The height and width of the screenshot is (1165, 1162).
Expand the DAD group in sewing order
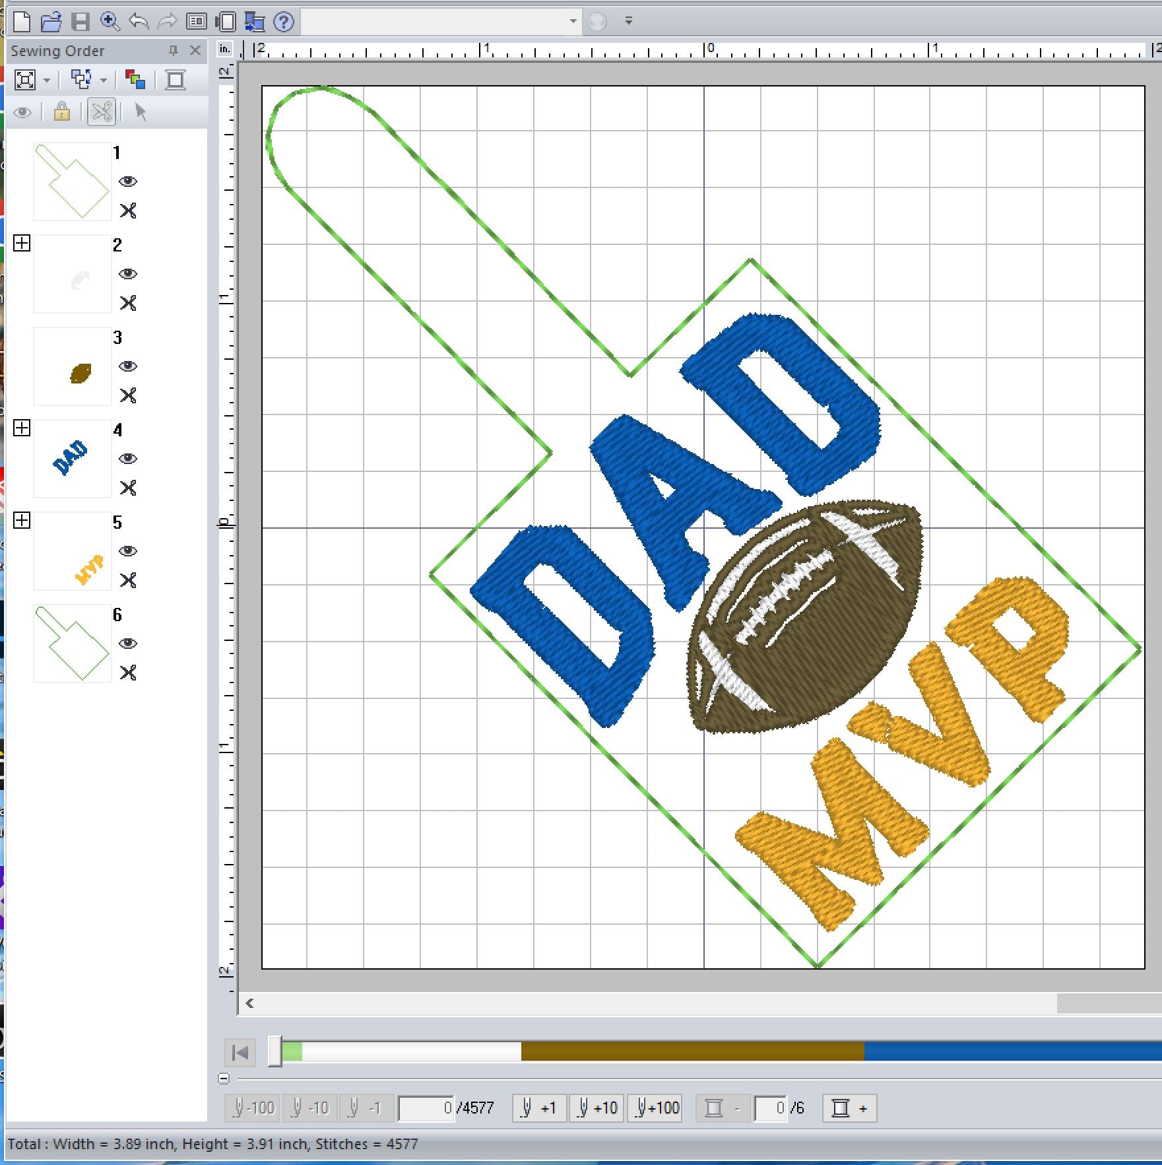coord(22,428)
